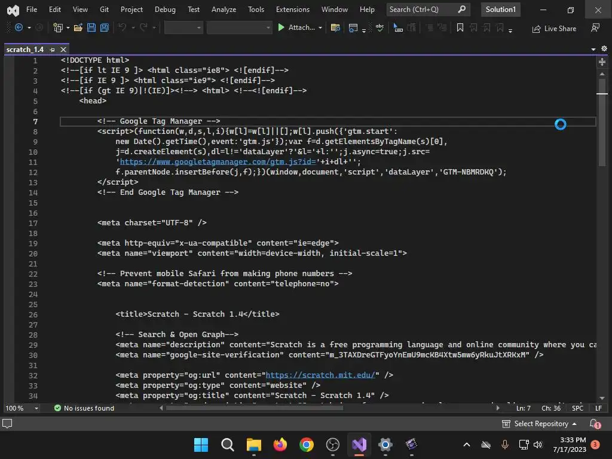Click the Live Share button
This screenshot has height=459, width=612.
(554, 29)
